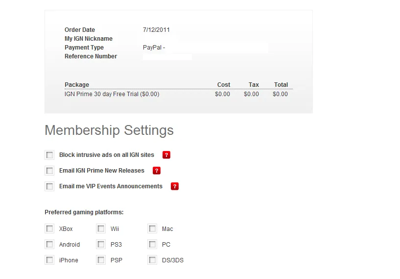Click the Package column header

pyautogui.click(x=77, y=85)
